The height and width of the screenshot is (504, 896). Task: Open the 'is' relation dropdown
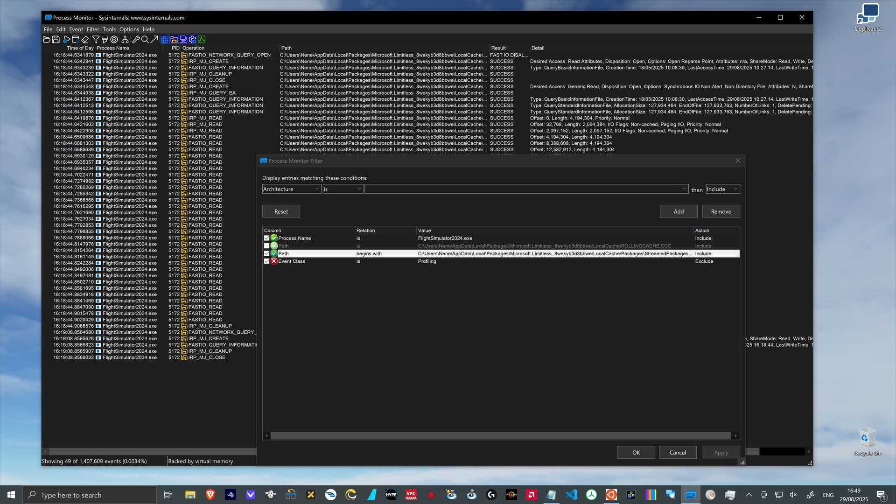pyautogui.click(x=343, y=189)
